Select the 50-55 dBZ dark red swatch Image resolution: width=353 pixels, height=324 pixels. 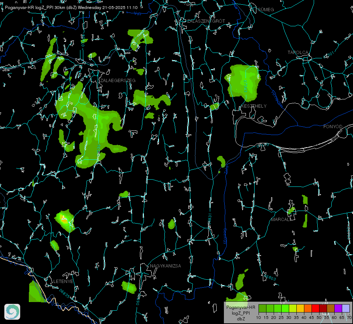(323, 308)
